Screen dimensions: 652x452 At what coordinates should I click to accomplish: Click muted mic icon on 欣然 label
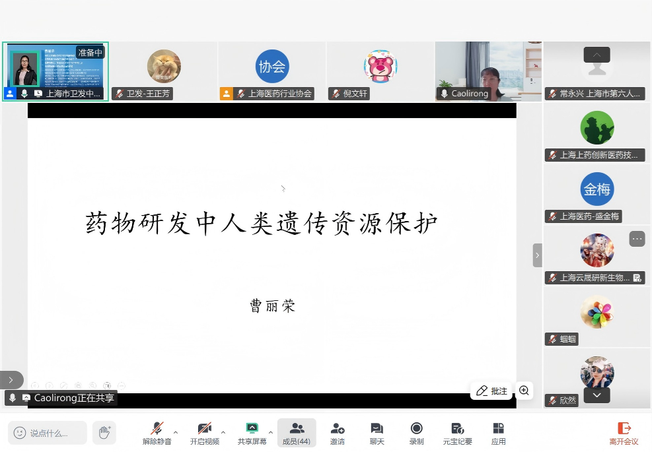coord(552,401)
